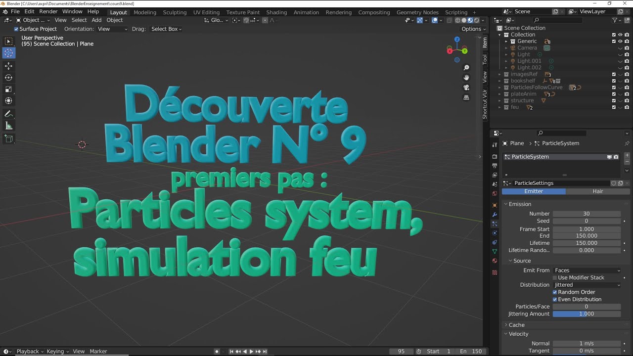Screen dimensions: 633x356
Task: Open the Render properties tab
Action: click(x=495, y=157)
